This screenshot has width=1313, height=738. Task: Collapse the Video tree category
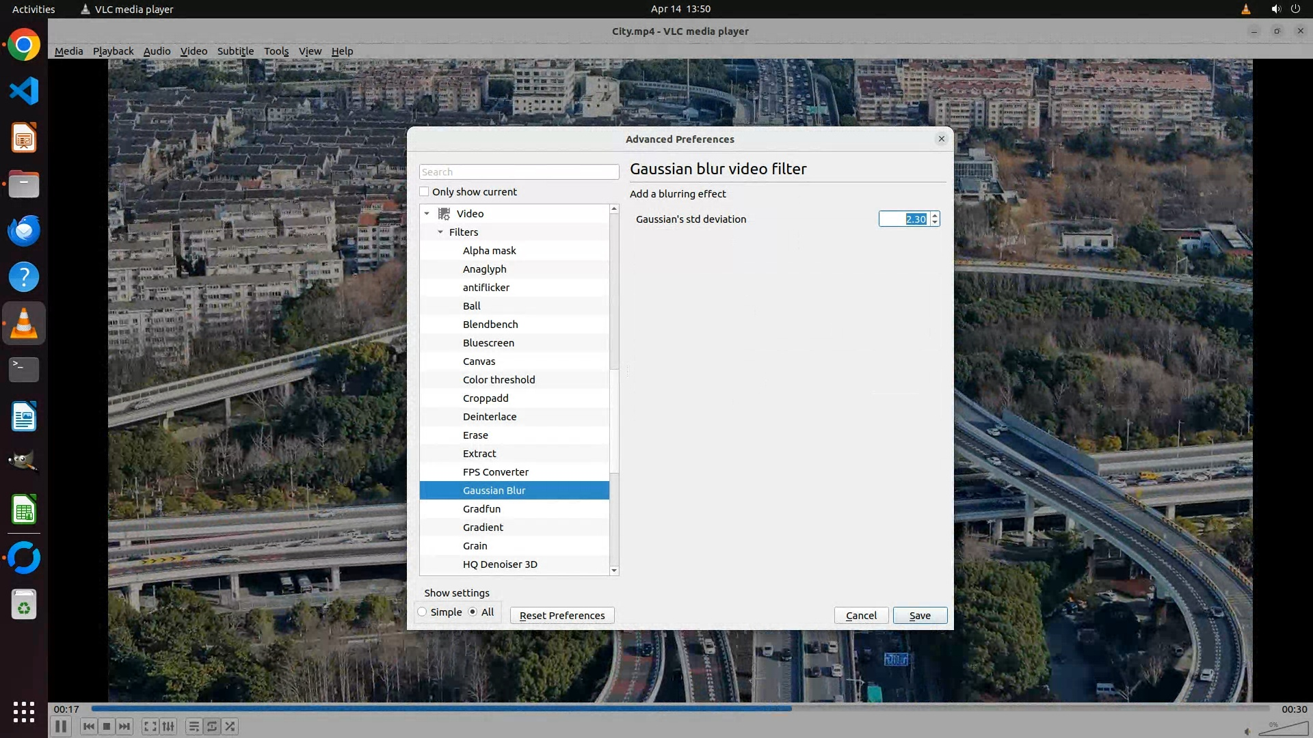[427, 214]
